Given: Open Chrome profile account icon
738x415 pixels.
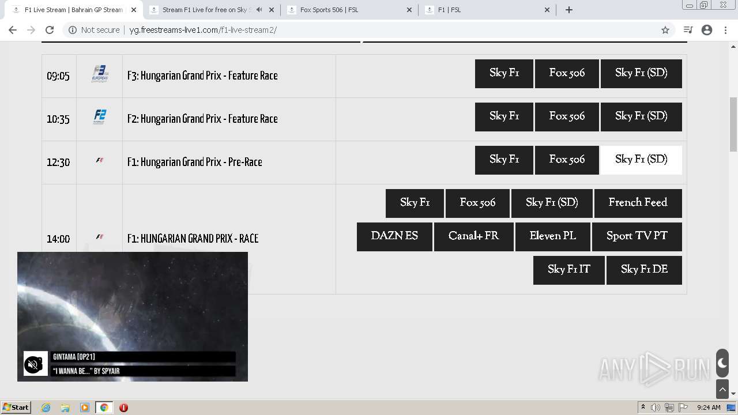Looking at the screenshot, I should pyautogui.click(x=707, y=30).
